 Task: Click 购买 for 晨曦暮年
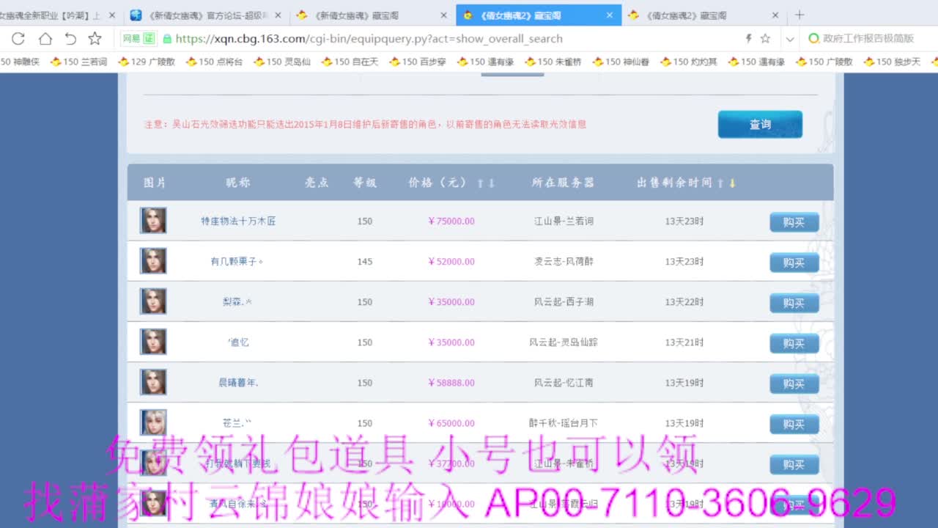(794, 383)
